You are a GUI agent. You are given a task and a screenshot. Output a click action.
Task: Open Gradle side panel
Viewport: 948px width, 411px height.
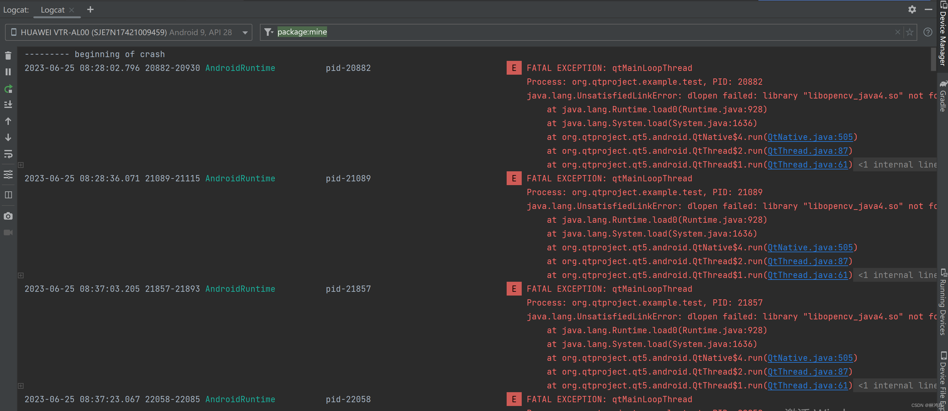coord(943,96)
